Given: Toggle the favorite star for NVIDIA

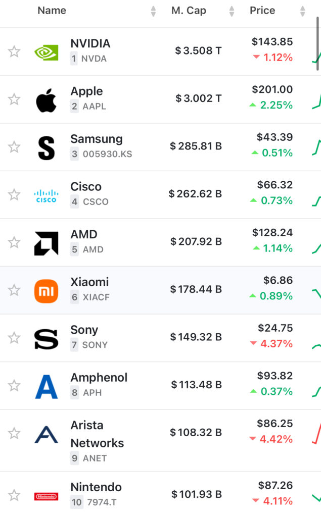Looking at the screenshot, I should [x=14, y=51].
